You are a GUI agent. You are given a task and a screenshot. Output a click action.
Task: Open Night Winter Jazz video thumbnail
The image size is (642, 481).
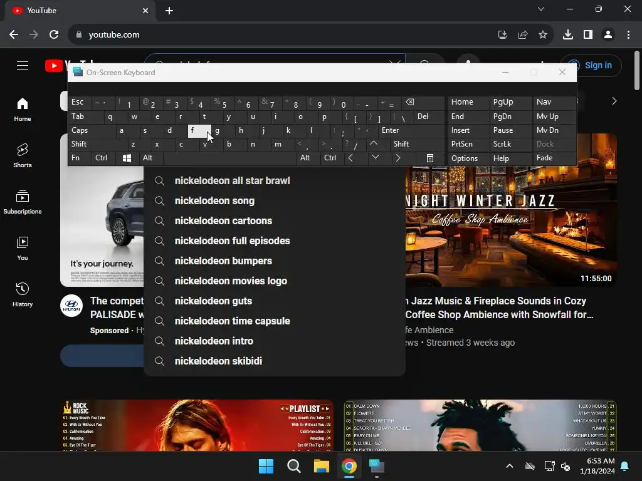click(x=511, y=225)
